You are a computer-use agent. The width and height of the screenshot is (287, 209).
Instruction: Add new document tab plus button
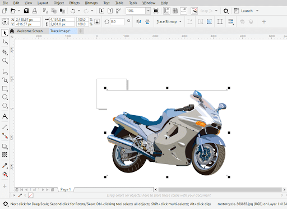click(x=81, y=31)
